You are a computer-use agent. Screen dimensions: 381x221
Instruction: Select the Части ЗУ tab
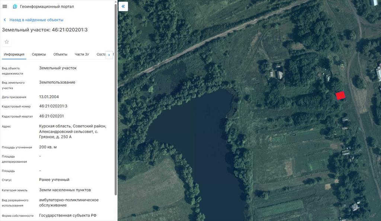81,55
